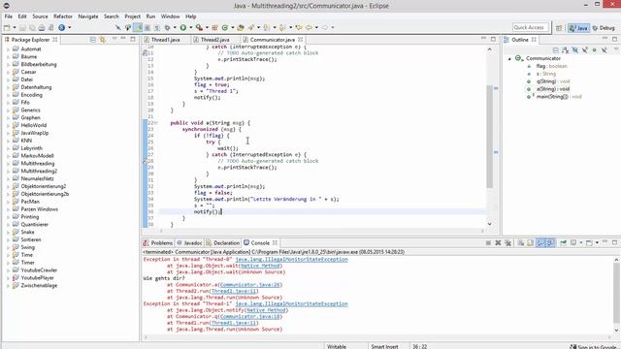The height and width of the screenshot is (349, 621).
Task: Click the console vertical scrollbar
Action: 616,292
